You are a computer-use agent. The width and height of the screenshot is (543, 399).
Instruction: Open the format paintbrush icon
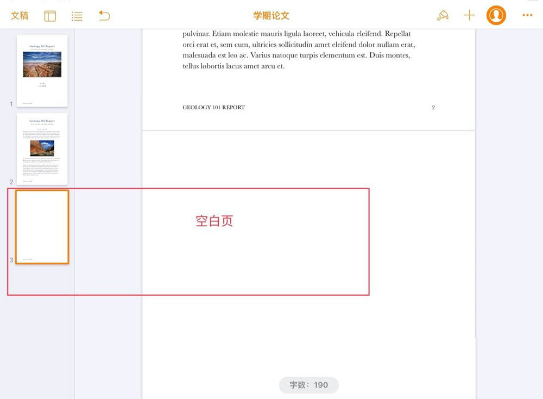(x=443, y=16)
